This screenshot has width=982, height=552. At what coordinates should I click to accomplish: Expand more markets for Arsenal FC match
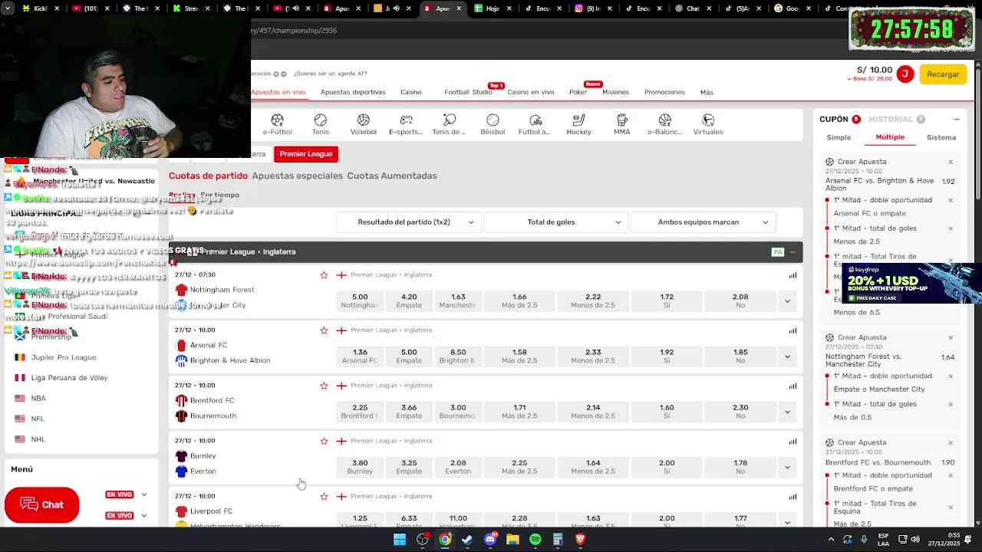pos(787,356)
